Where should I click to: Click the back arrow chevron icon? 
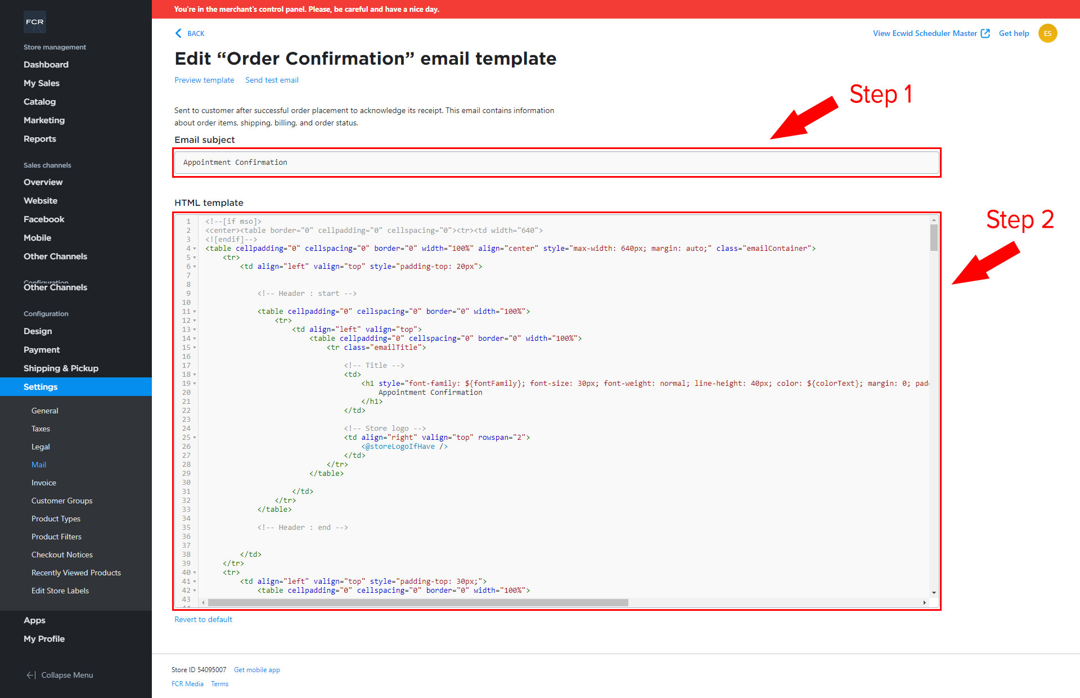tap(178, 33)
